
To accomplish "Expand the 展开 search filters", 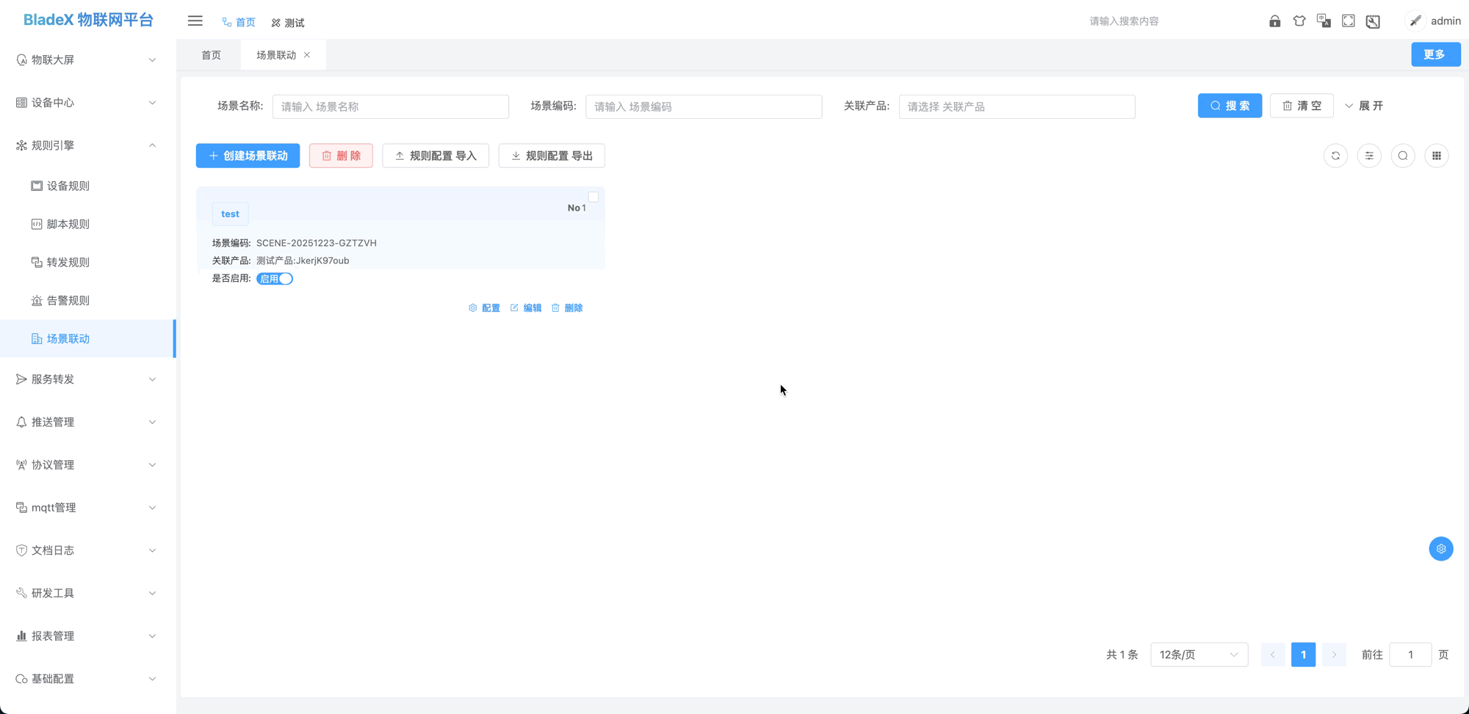I will click(1365, 106).
